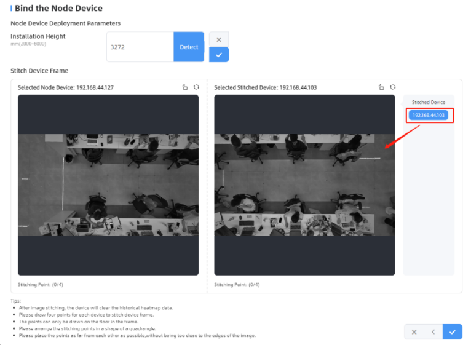The width and height of the screenshot is (471, 345).
Task: Confirm installation height with the blue checkmark
Action: pyautogui.click(x=219, y=55)
